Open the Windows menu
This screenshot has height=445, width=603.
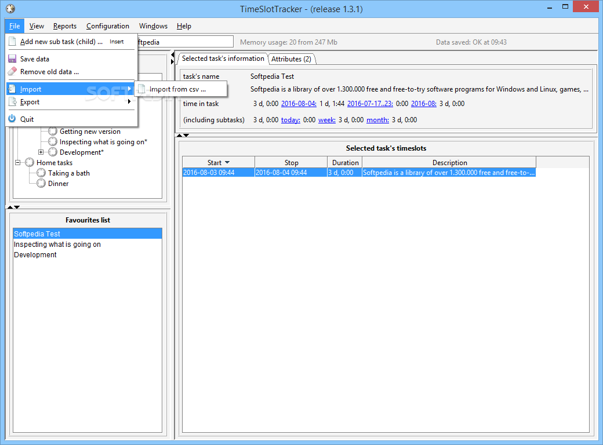point(153,26)
